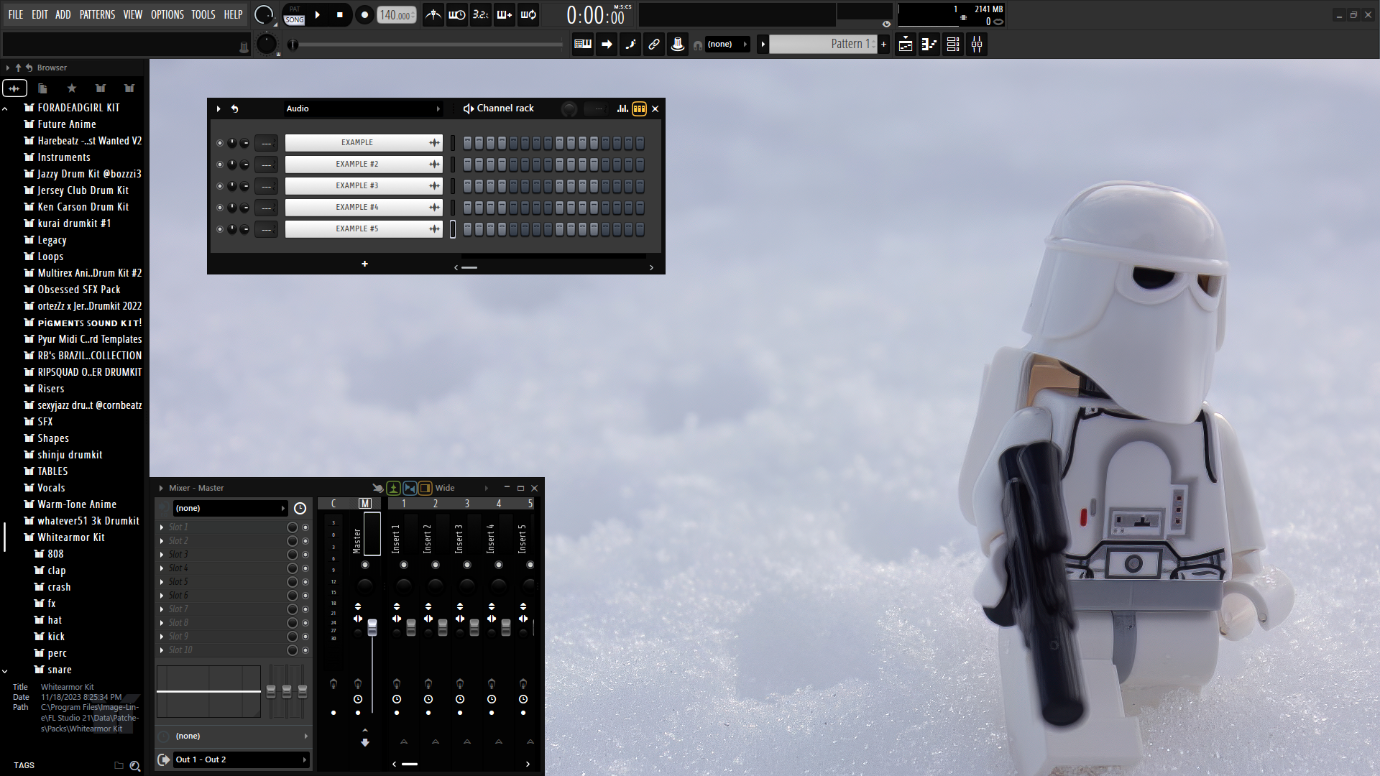The width and height of the screenshot is (1380, 776).
Task: Open the PATTERNS menu
Action: pos(97,14)
